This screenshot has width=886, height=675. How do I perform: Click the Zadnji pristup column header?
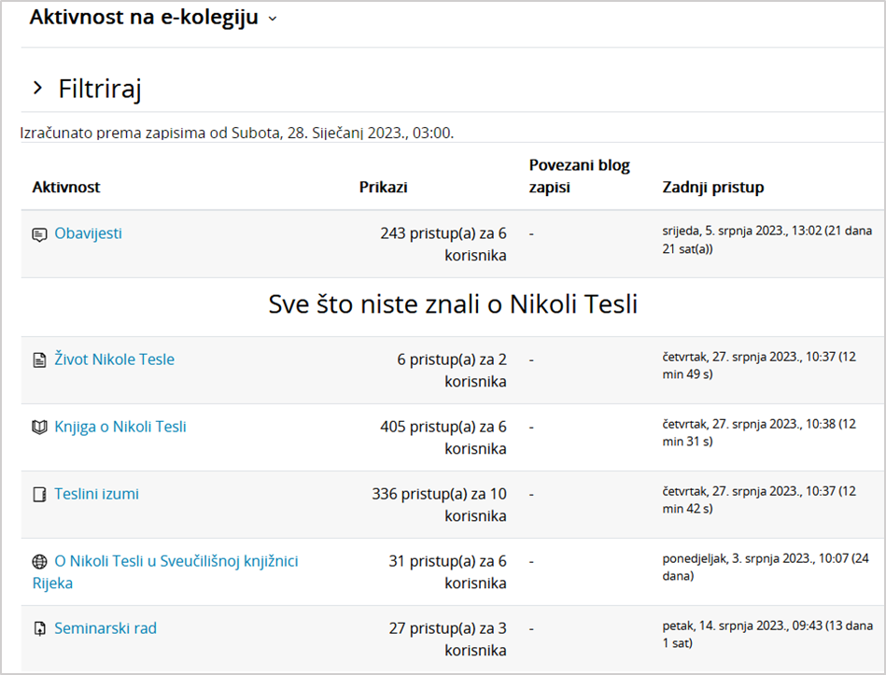[x=712, y=187]
